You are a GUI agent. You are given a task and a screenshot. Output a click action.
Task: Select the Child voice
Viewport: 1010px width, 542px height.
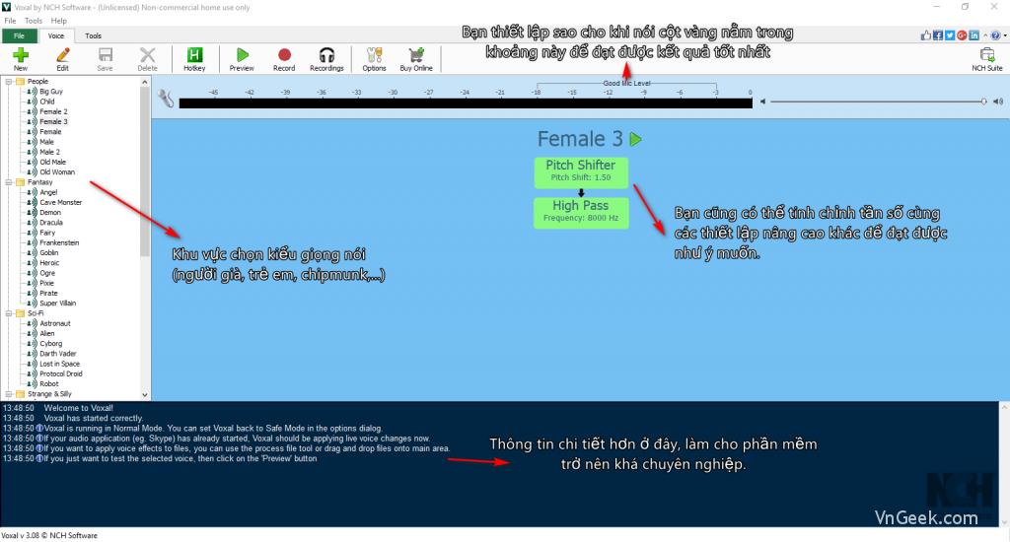pyautogui.click(x=47, y=102)
